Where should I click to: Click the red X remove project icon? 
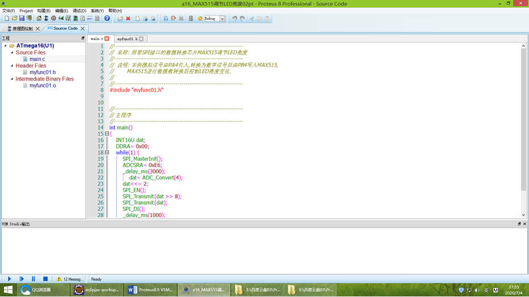point(128,19)
